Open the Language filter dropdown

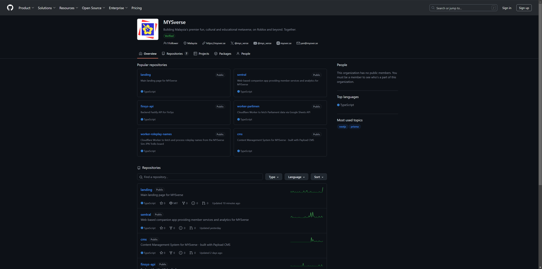(296, 177)
